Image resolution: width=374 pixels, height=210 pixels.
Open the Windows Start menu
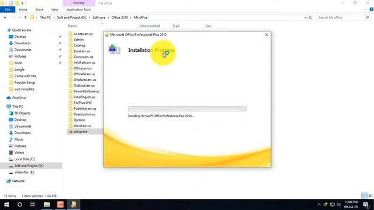tap(6, 205)
